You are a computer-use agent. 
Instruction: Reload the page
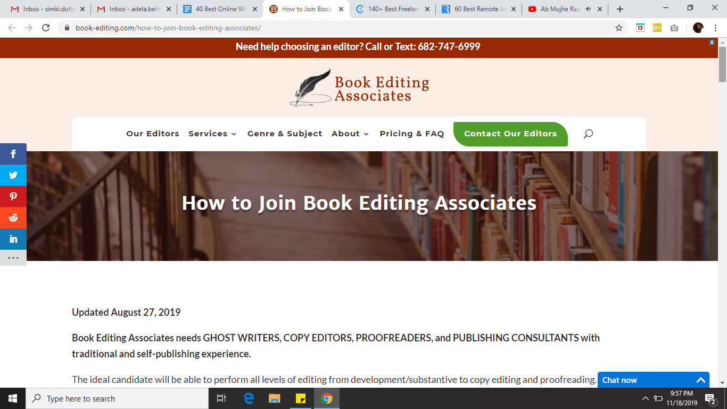46,28
